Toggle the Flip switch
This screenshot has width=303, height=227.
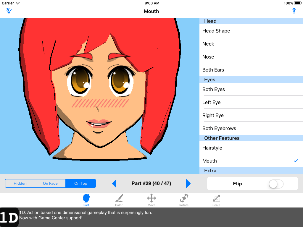click(x=276, y=184)
